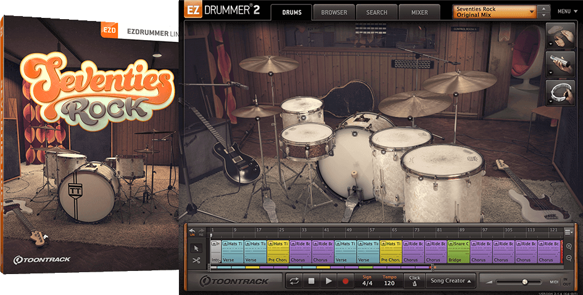
Task: Click the Toontrack logo in the transport bar
Action: [234, 281]
